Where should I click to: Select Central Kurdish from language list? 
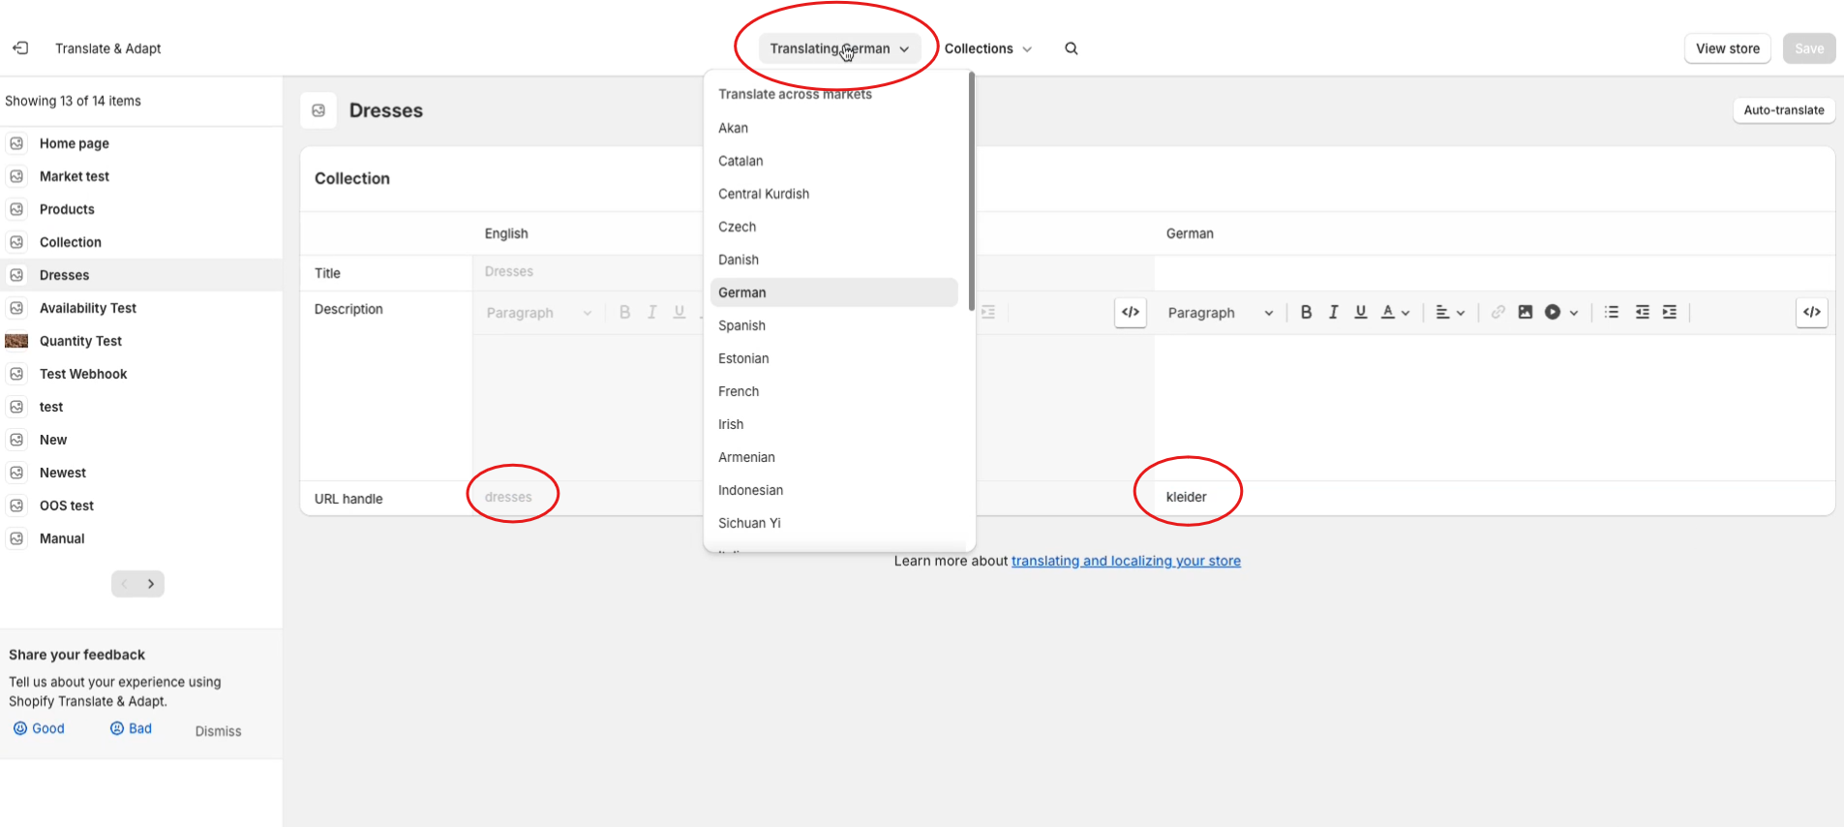tap(833, 194)
